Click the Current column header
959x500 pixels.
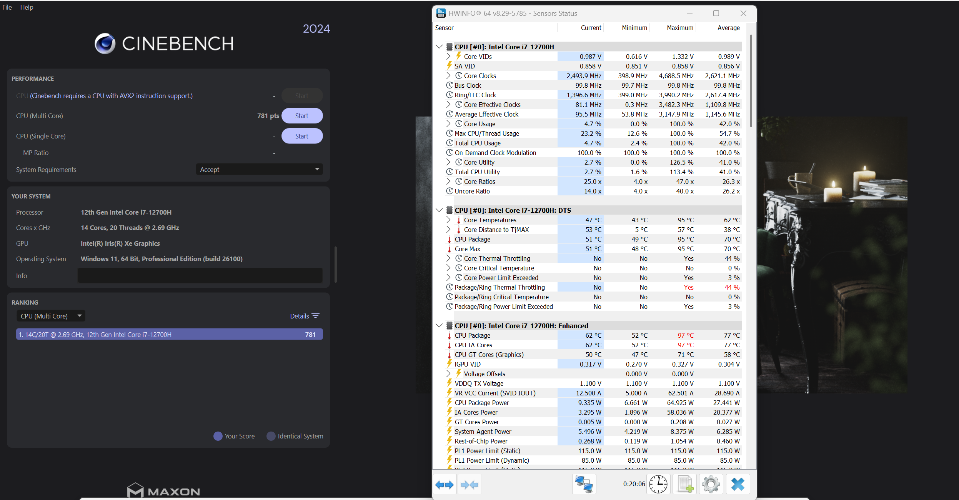tap(580, 28)
